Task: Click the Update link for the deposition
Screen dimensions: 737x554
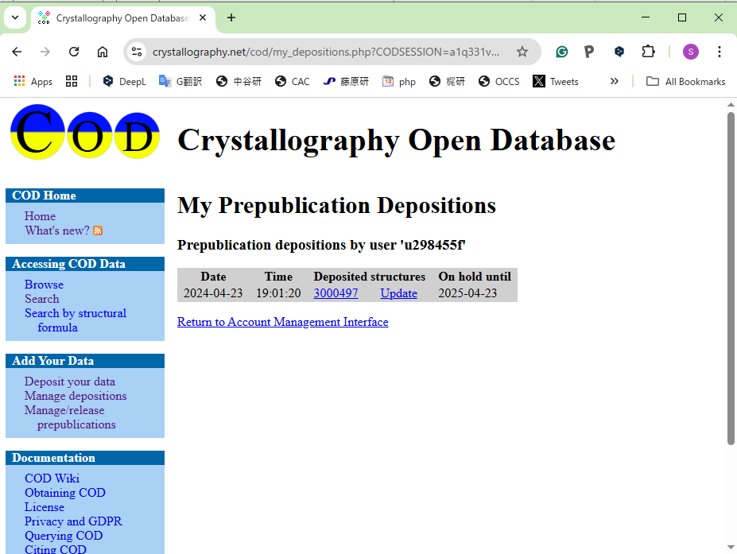Action: 398,293
